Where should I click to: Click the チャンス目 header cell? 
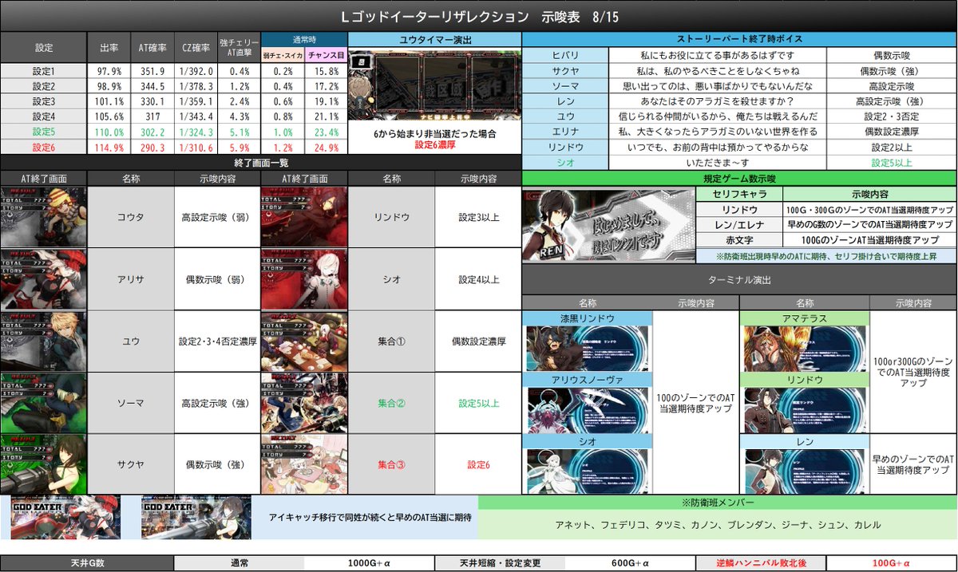pyautogui.click(x=327, y=56)
